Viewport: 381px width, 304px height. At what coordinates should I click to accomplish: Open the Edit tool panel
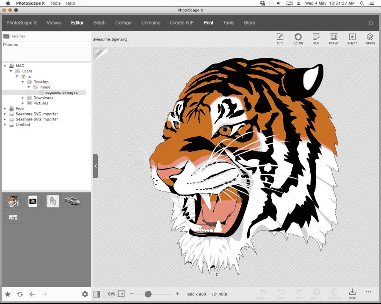click(x=280, y=39)
